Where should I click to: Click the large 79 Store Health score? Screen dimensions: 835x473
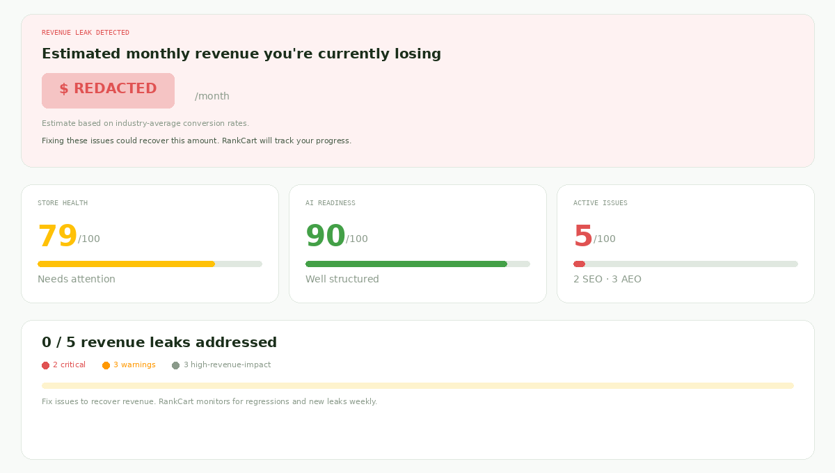tap(58, 236)
